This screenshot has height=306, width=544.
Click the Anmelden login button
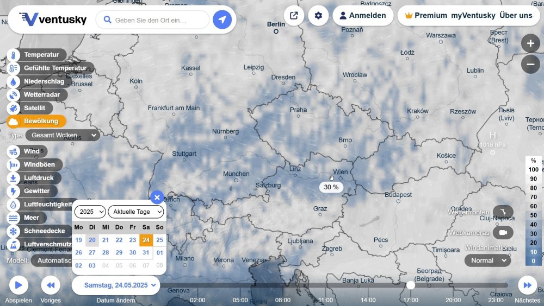click(x=362, y=16)
